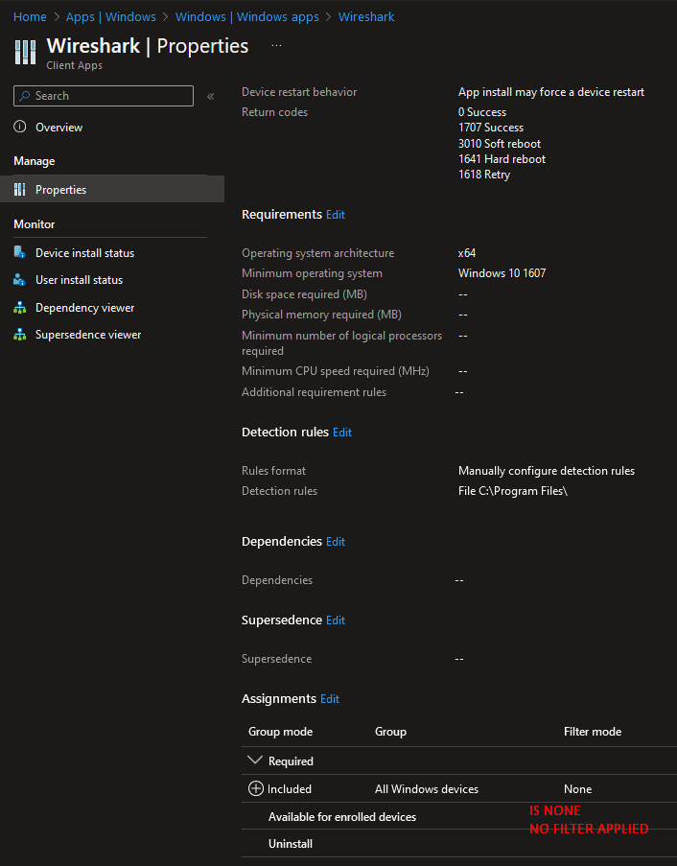
Task: Open Device install status page
Action: point(85,253)
